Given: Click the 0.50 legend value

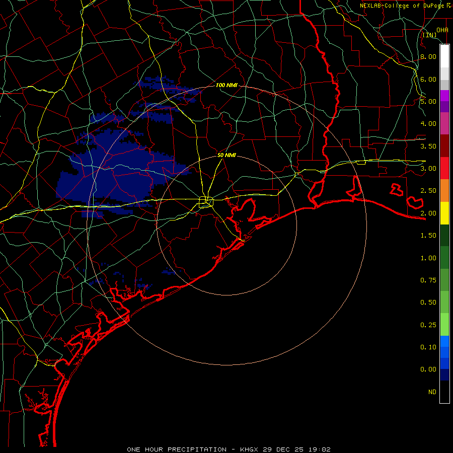Looking at the screenshot, I should 428,303.
